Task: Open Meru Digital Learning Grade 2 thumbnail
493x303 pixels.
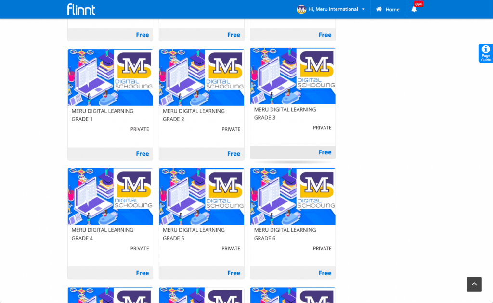Action: tap(201, 77)
